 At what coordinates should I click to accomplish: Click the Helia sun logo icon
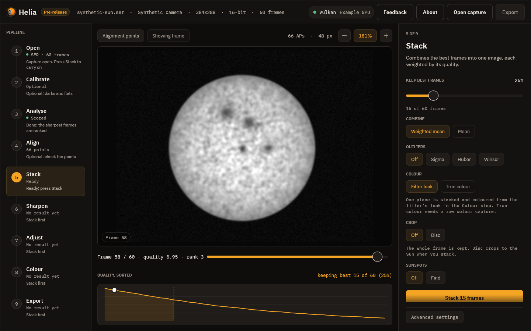(x=11, y=12)
